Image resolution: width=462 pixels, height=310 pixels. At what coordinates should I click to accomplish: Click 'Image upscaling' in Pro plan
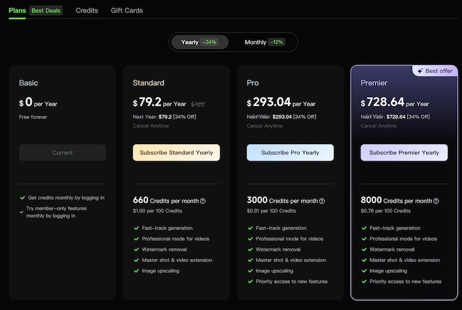tap(274, 271)
